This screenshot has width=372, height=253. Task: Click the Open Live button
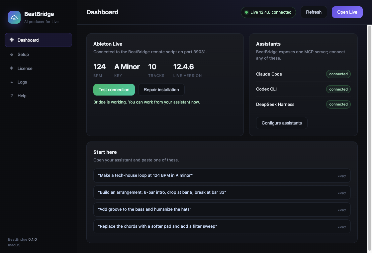point(347,12)
